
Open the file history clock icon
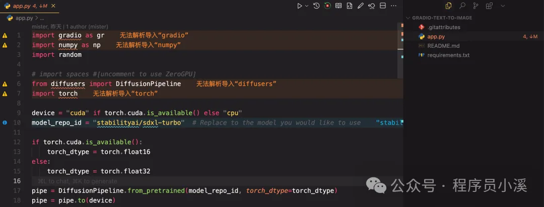pyautogui.click(x=316, y=6)
